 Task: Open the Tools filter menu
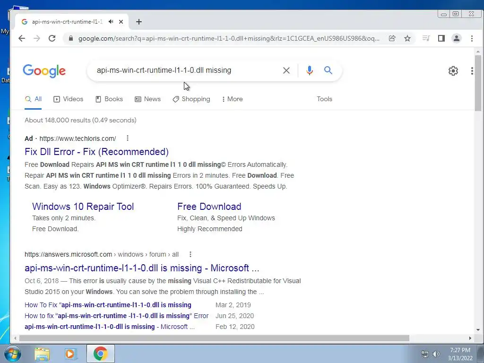(x=324, y=99)
